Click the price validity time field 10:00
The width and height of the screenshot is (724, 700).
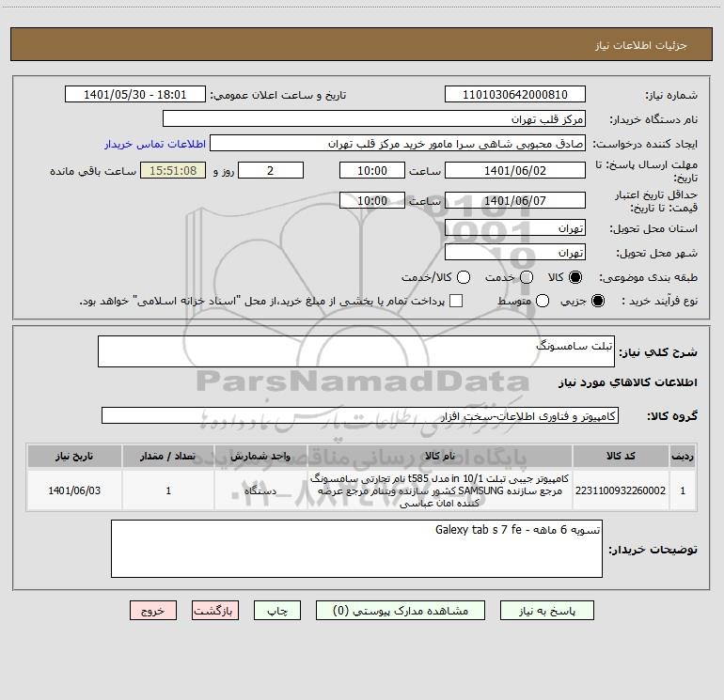pos(372,200)
